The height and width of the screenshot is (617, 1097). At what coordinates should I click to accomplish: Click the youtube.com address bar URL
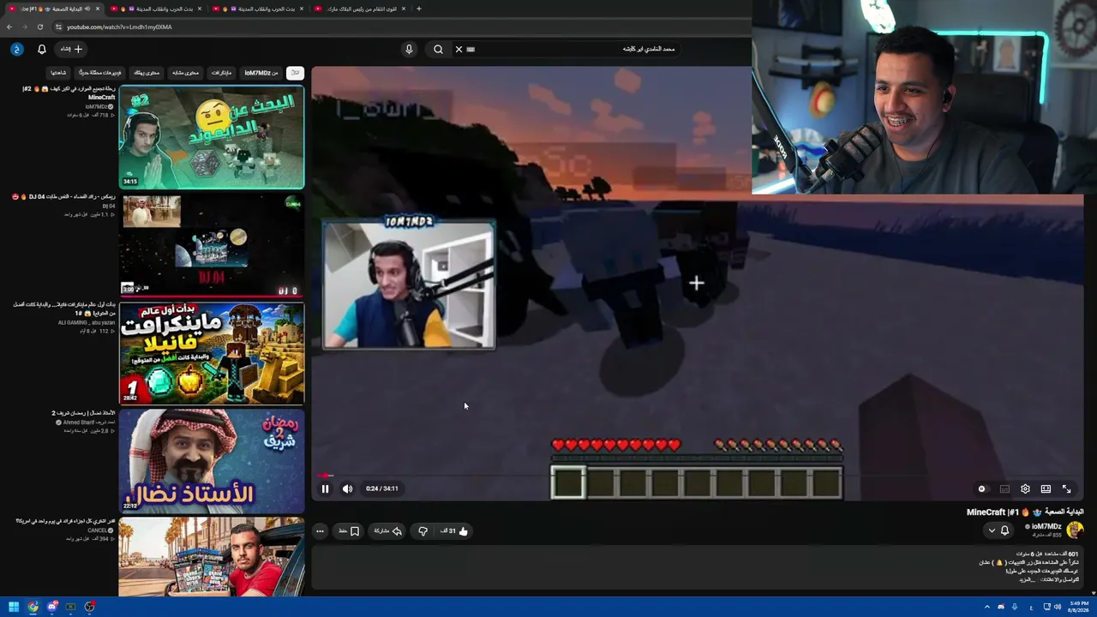point(119,27)
